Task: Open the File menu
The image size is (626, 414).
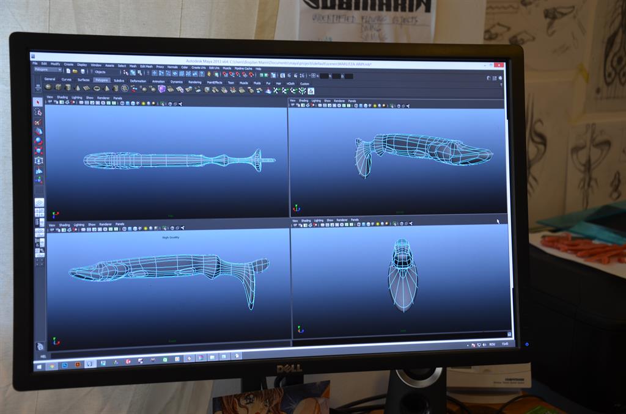Action: coord(35,63)
